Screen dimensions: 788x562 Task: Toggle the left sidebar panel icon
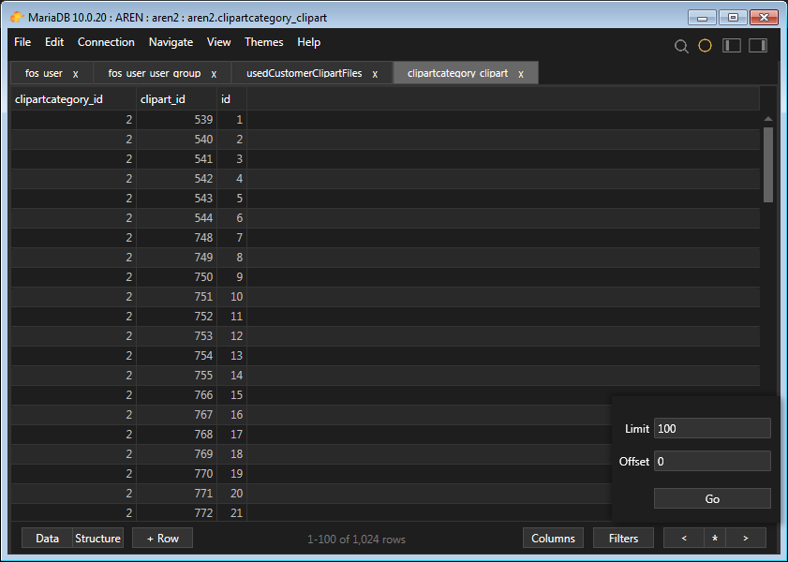coord(731,45)
